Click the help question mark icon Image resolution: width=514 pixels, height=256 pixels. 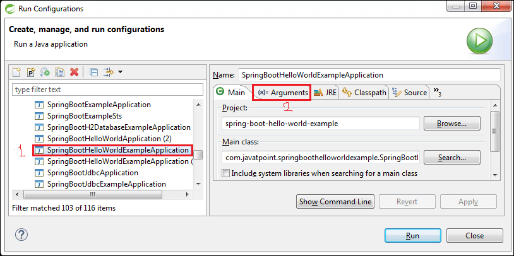click(21, 235)
